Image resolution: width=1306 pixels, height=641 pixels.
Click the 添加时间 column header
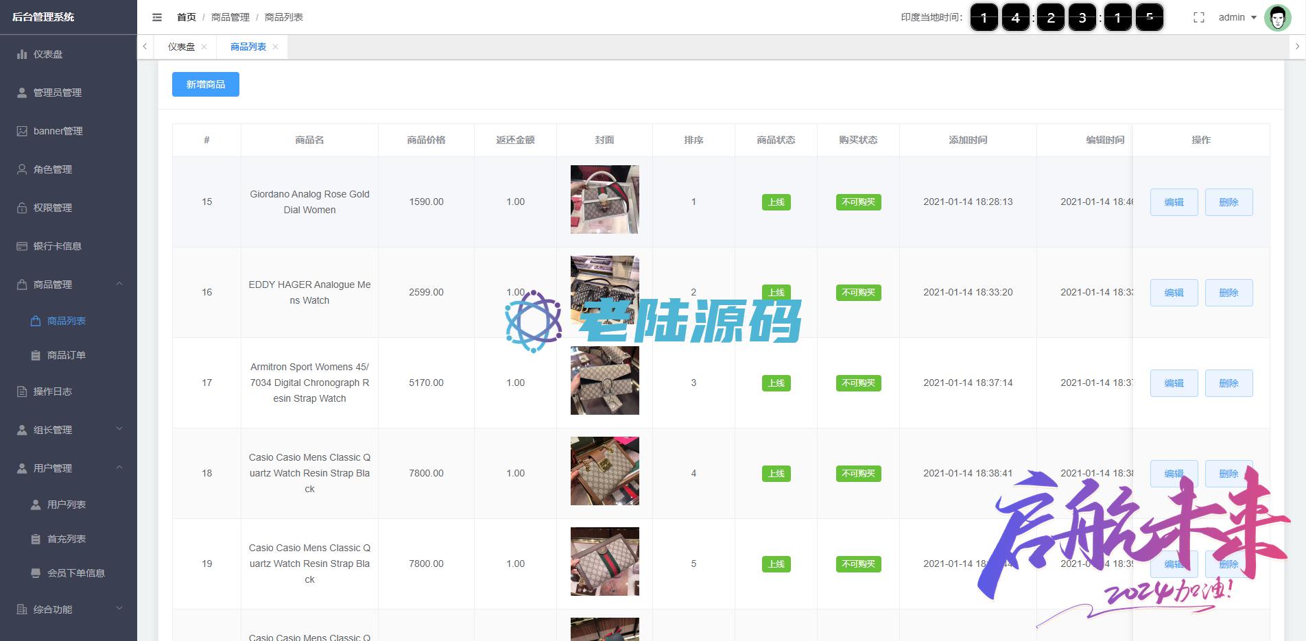pyautogui.click(x=969, y=140)
